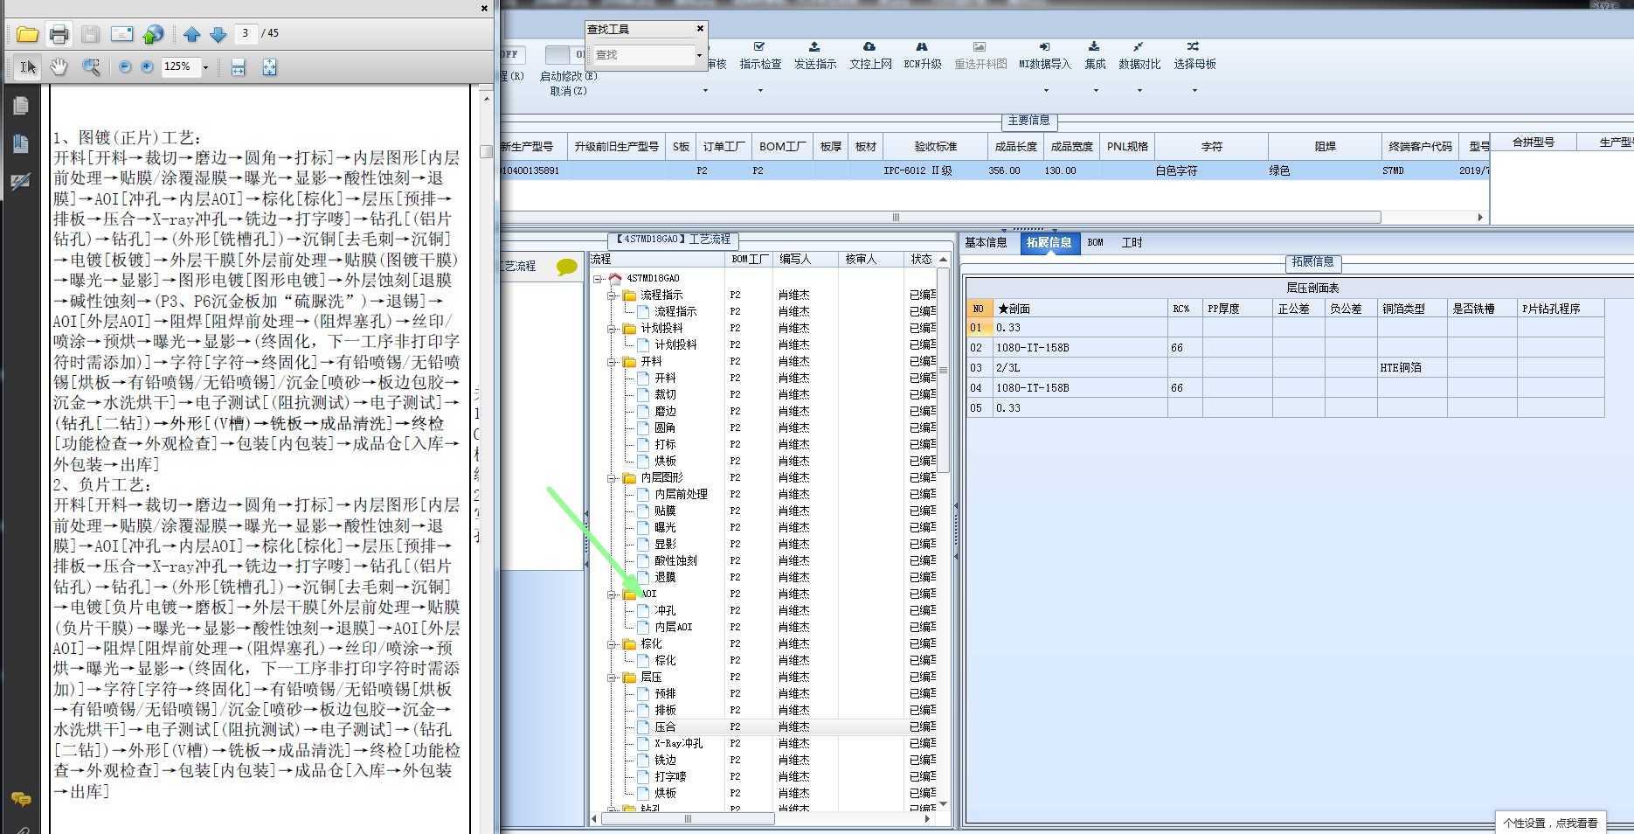Switch to the 工时 tab
The image size is (1634, 834).
click(1132, 243)
